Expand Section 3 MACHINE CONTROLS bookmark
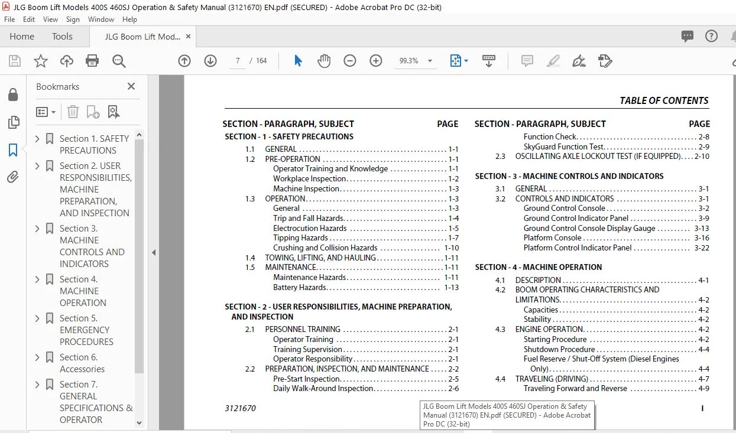 click(38, 229)
